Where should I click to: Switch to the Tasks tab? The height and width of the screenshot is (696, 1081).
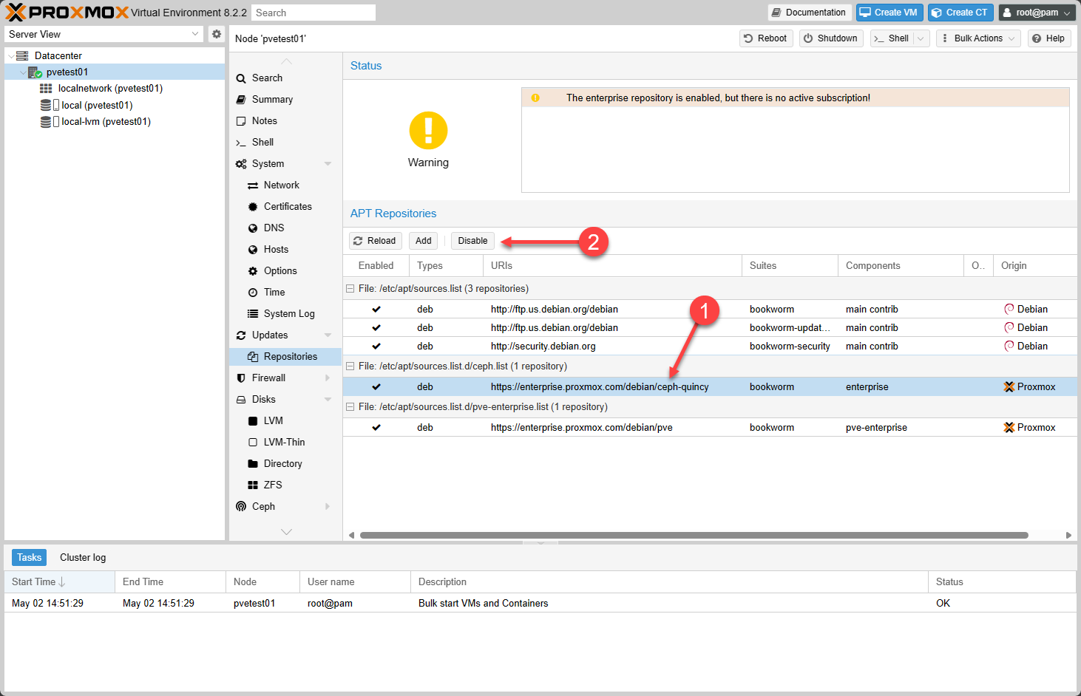[x=29, y=558]
